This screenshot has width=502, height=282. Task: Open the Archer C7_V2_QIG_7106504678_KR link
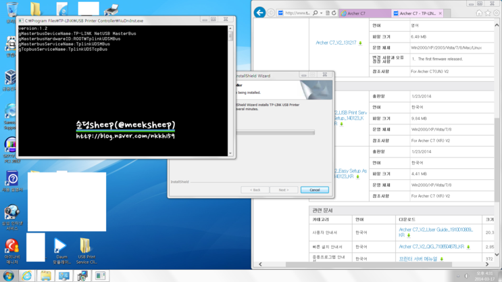431,246
